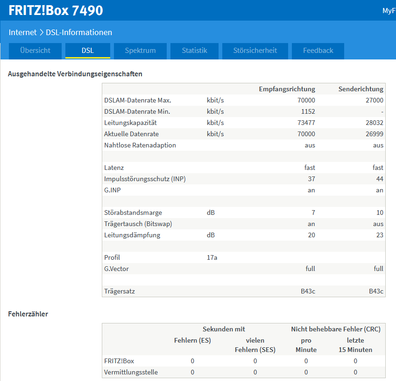Click the Internet breadcrumb link
Image resolution: width=396 pixels, height=381 pixels.
pos(23,32)
